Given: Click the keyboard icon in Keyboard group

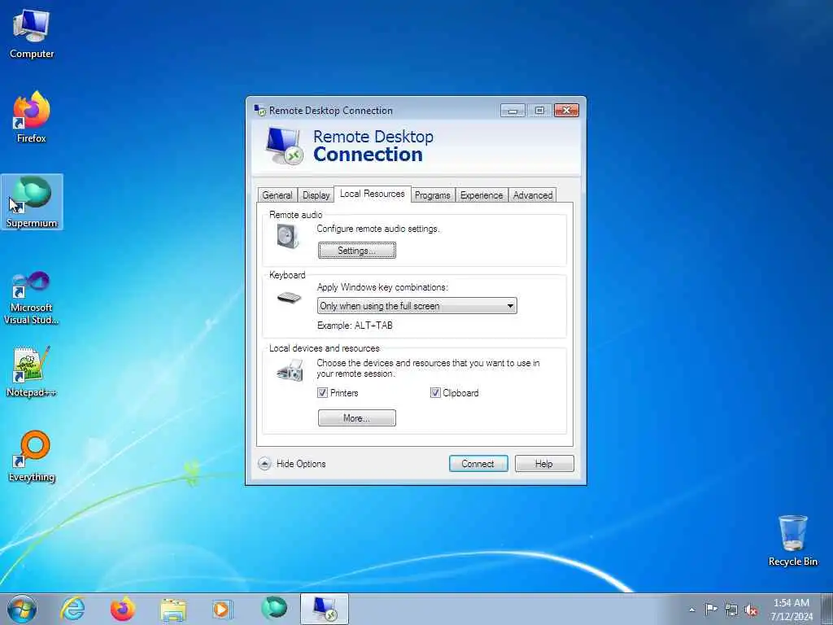Looking at the screenshot, I should pyautogui.click(x=289, y=298).
